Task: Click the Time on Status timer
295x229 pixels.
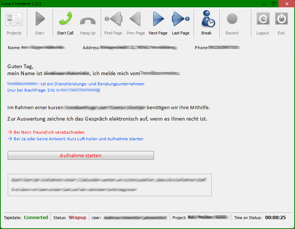Action: click(x=275, y=218)
